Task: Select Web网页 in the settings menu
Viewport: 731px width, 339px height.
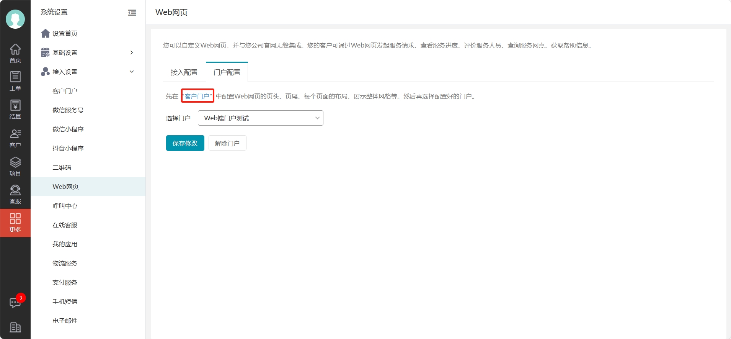Action: 88,187
